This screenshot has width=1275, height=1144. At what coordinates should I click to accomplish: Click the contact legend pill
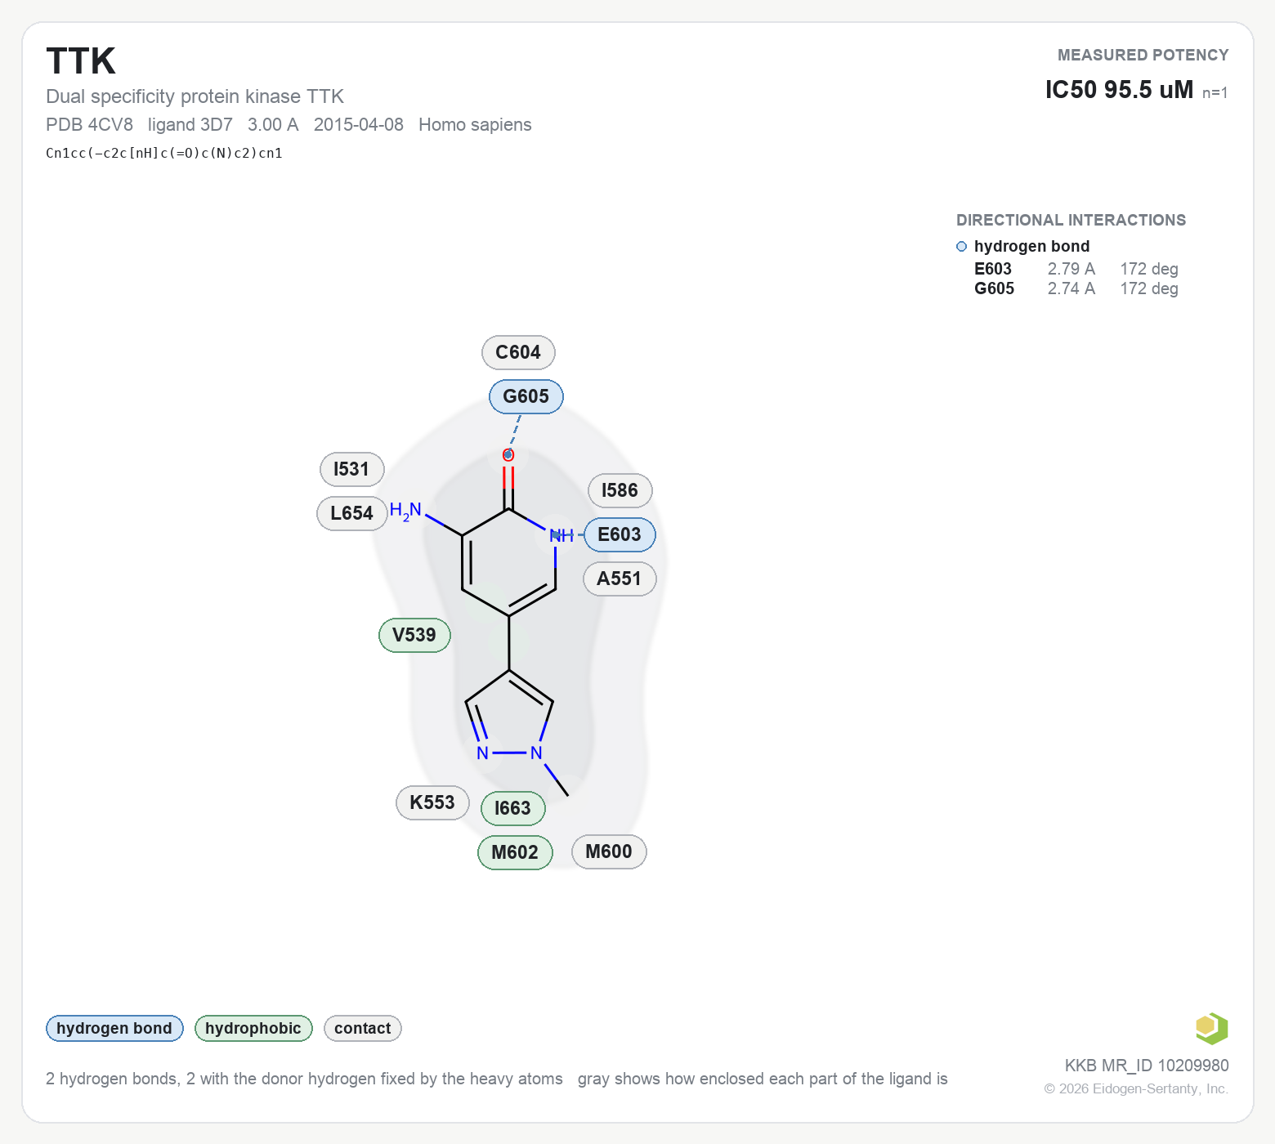tap(363, 1028)
